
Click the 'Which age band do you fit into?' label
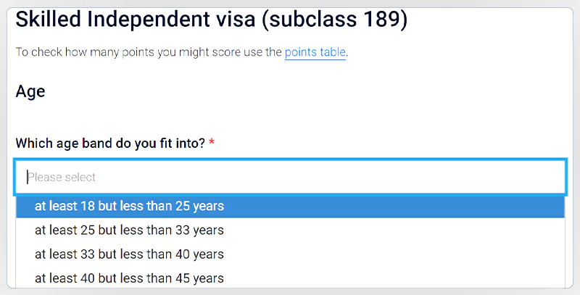(110, 144)
